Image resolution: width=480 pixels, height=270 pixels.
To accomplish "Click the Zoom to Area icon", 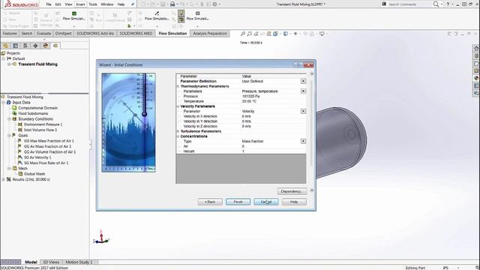I will [x=250, y=34].
